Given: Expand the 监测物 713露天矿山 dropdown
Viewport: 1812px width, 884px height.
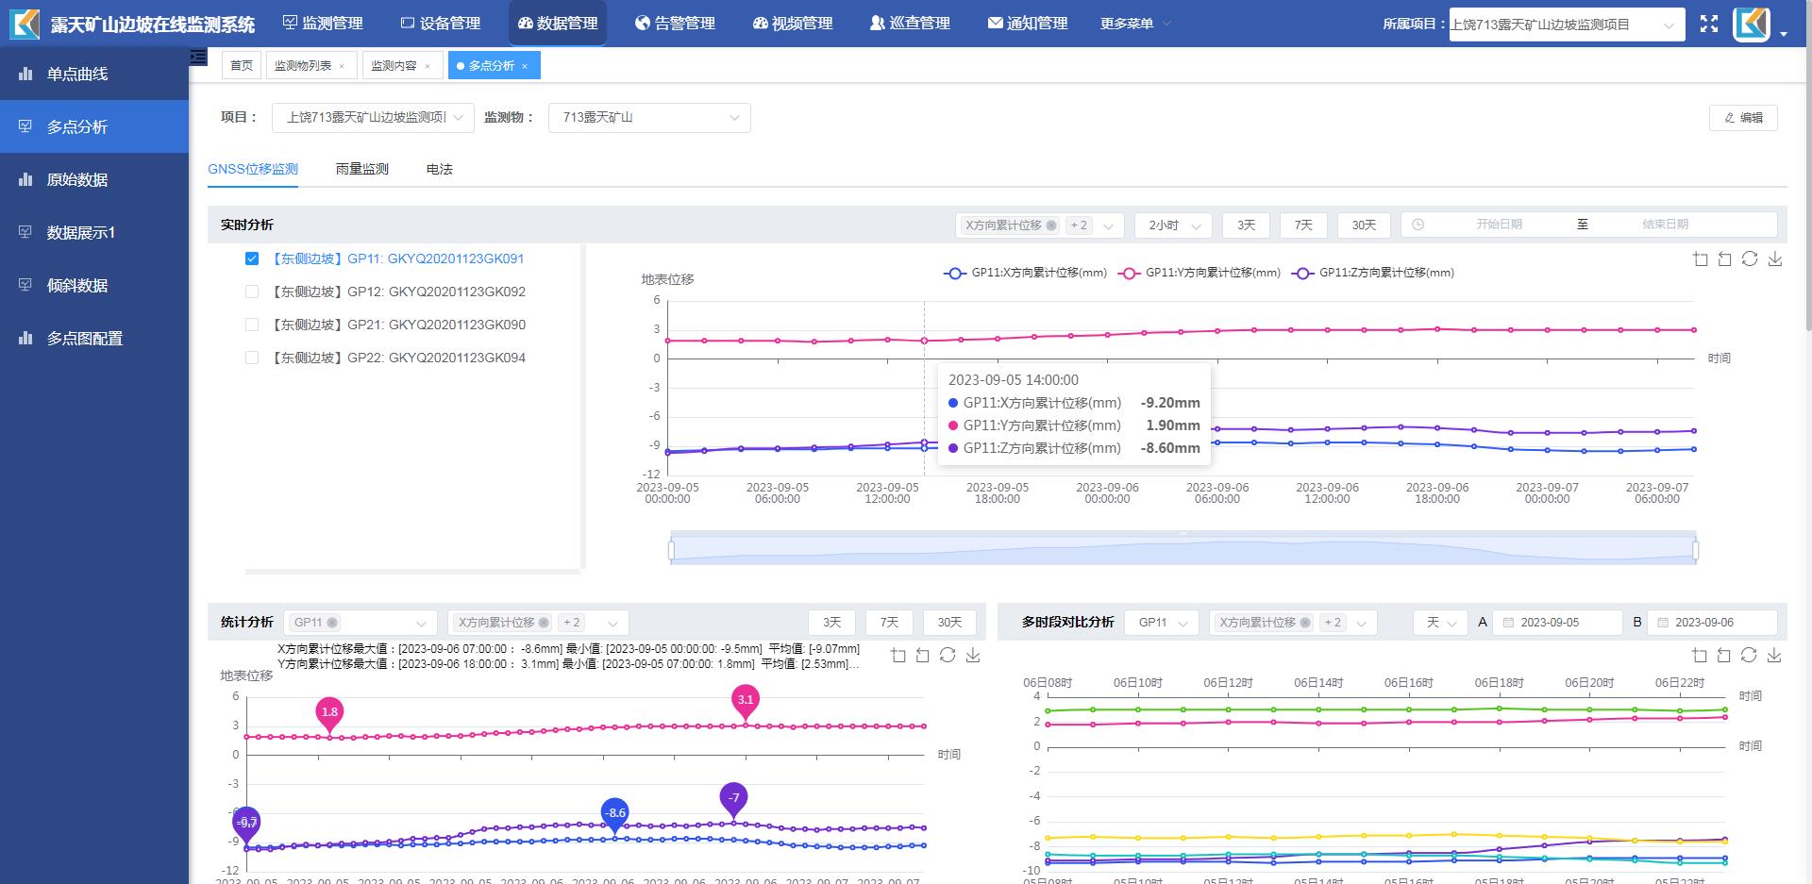Looking at the screenshot, I should tap(649, 118).
